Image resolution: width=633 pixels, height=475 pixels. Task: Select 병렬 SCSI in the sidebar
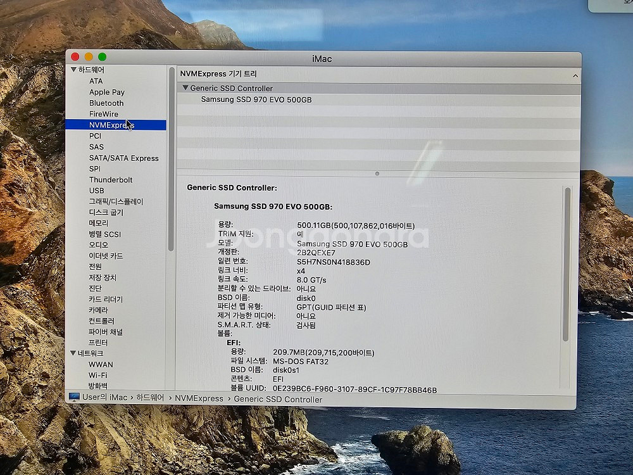(x=104, y=234)
